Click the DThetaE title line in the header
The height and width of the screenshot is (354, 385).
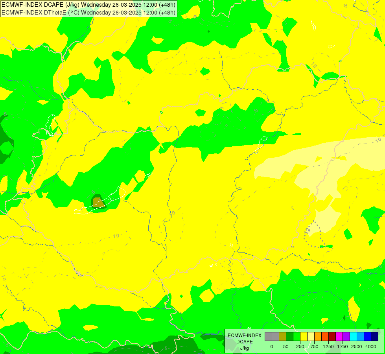tap(88, 12)
